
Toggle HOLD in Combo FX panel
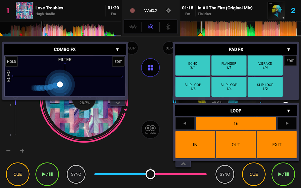[x=12, y=62]
